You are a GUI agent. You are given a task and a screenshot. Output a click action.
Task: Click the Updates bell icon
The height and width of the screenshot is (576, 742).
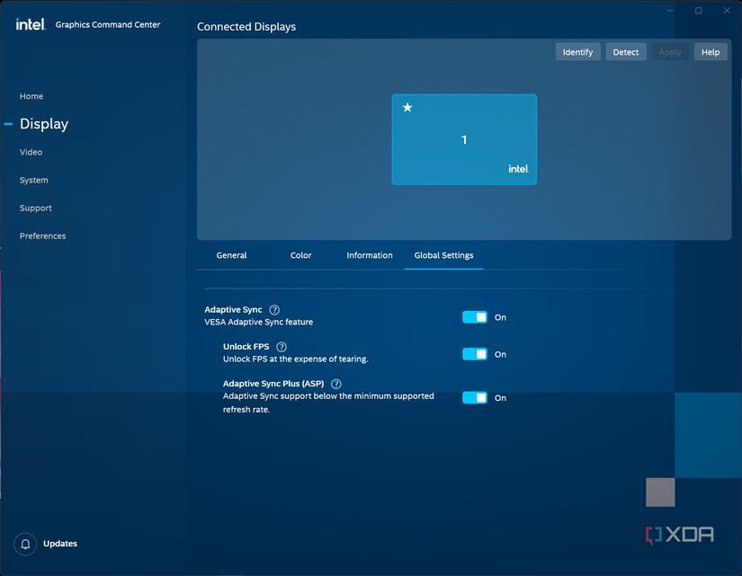[26, 544]
